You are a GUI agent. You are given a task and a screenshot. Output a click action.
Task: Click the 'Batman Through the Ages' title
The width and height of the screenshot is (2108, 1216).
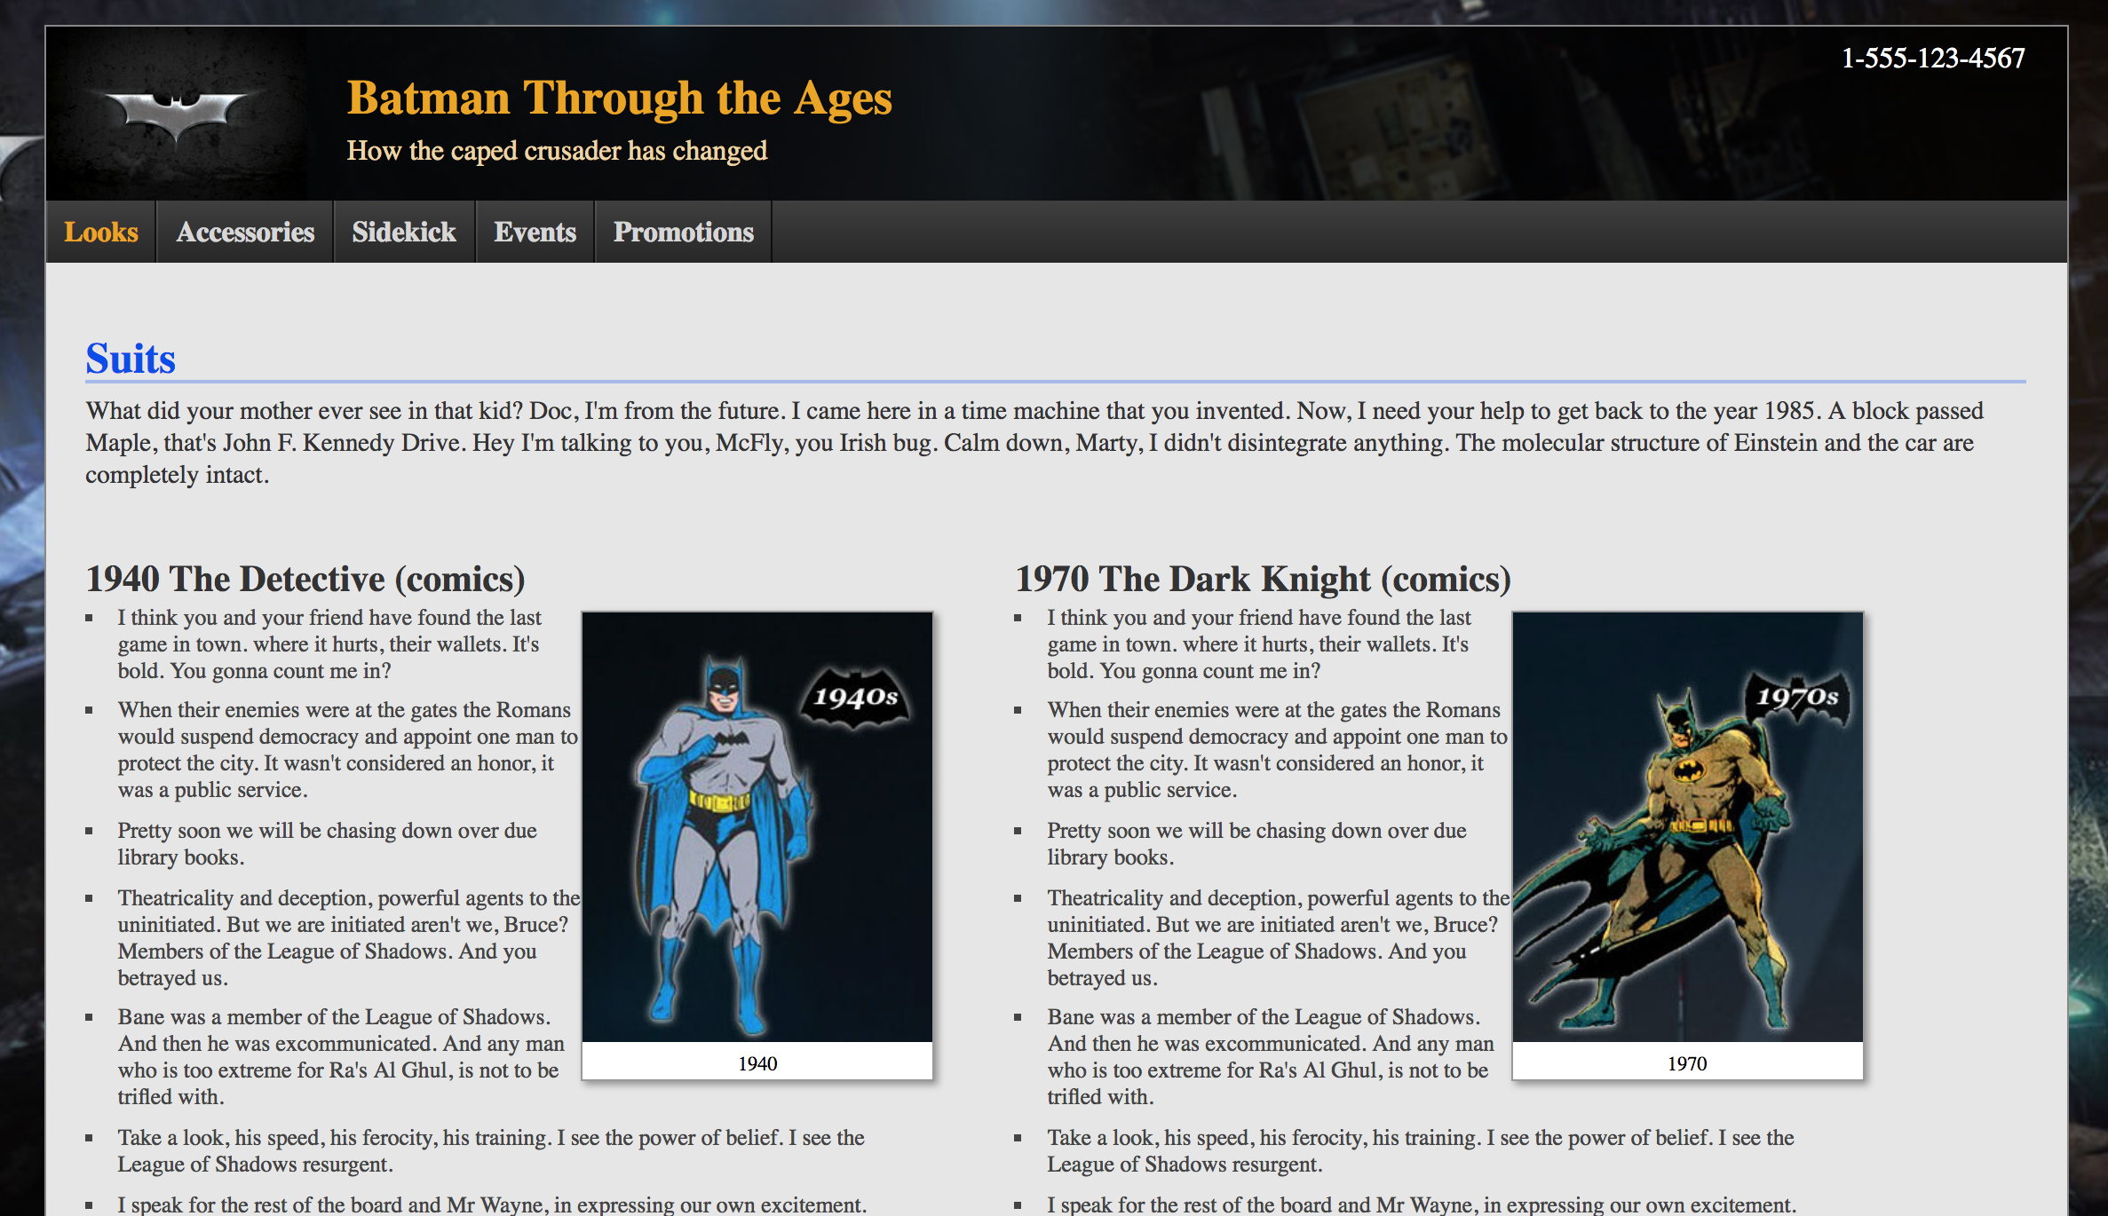click(x=619, y=98)
